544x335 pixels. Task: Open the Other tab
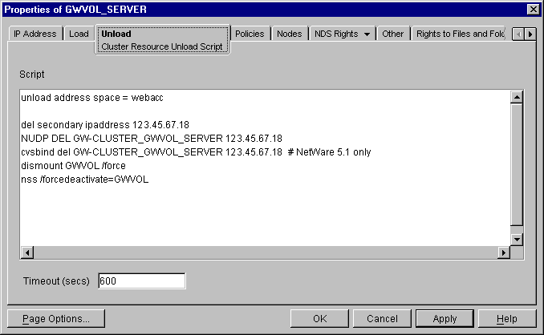pyautogui.click(x=392, y=34)
